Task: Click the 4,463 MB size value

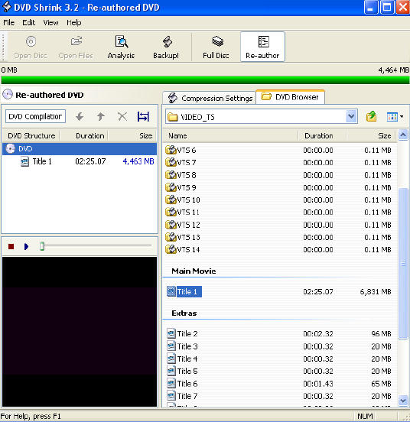Action: (138, 161)
